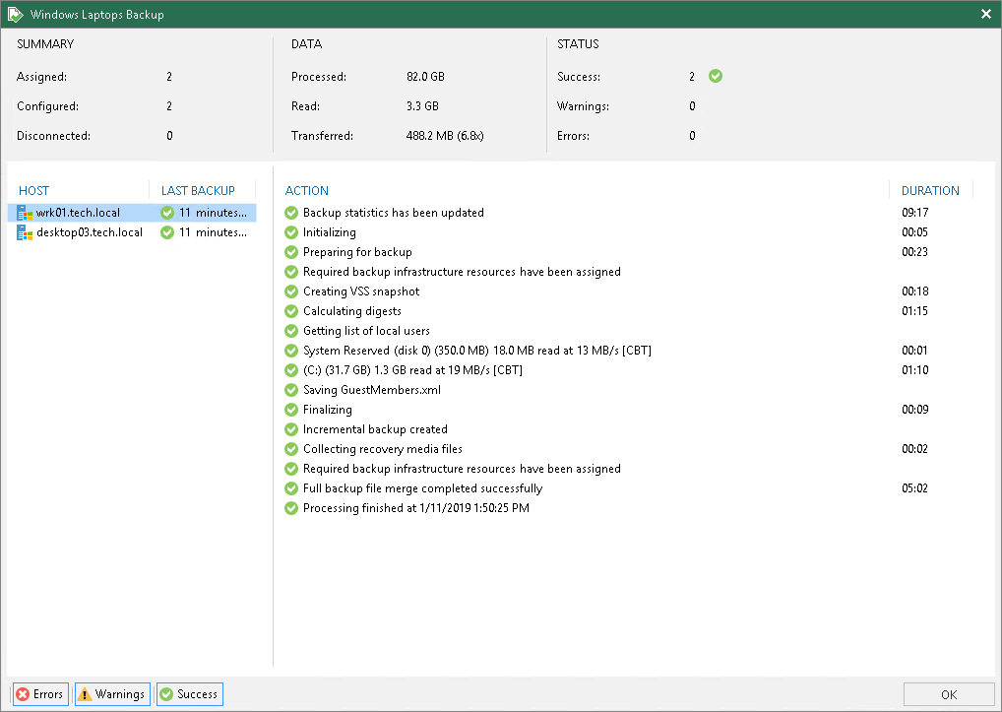Click status icon beside Collecting recovery media files
This screenshot has height=712, width=1002.
coord(291,449)
